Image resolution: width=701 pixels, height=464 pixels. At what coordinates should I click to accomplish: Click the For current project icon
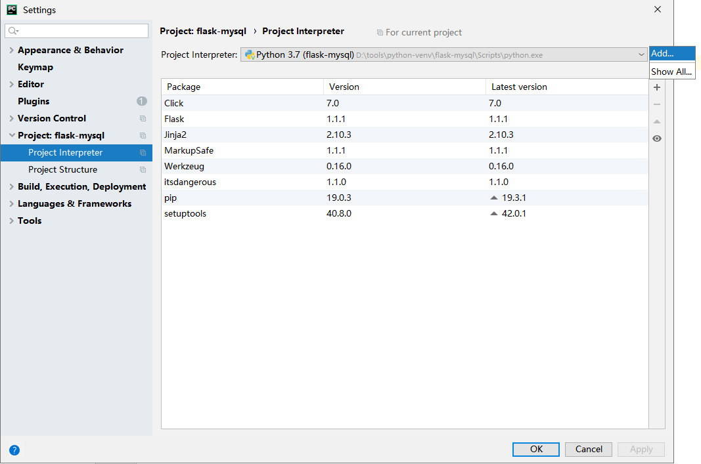pyautogui.click(x=380, y=33)
